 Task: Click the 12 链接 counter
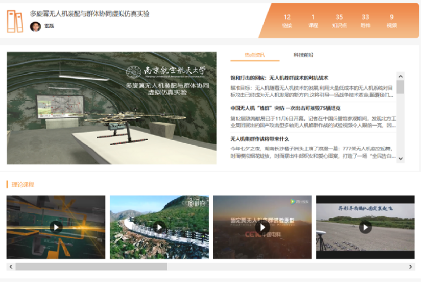(x=288, y=21)
